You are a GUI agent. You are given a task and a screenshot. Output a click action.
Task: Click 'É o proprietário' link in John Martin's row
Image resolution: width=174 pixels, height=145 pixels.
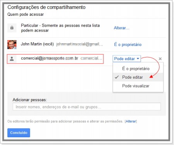click(128, 44)
